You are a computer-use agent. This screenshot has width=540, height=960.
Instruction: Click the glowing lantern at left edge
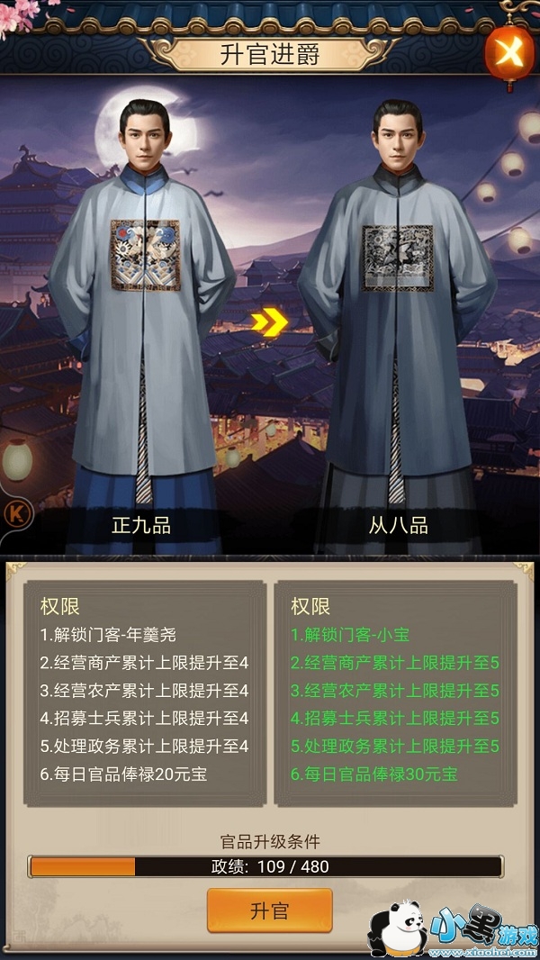pos(17,459)
